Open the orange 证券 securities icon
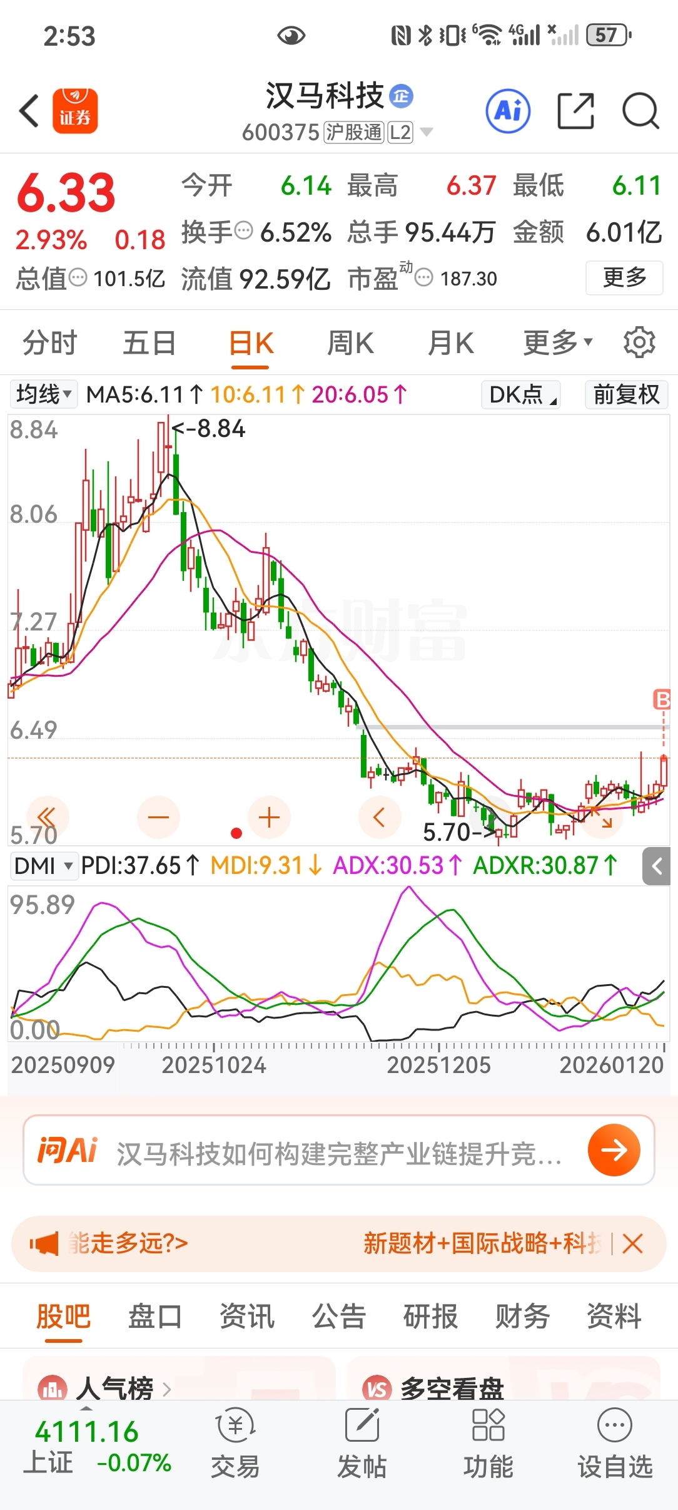Viewport: 678px width, 1510px height. tap(75, 111)
